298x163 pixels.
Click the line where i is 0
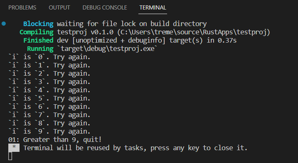coord(49,57)
